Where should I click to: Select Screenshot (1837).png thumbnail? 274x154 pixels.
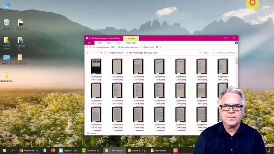(x=202, y=90)
